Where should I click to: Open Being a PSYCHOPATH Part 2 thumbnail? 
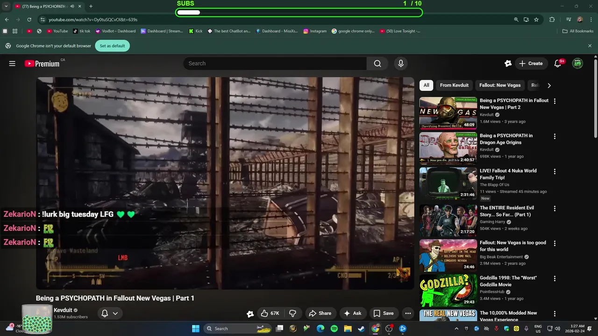[x=448, y=112]
